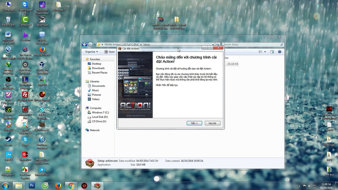Open the Organize menu in Explorer

[x=91, y=52]
